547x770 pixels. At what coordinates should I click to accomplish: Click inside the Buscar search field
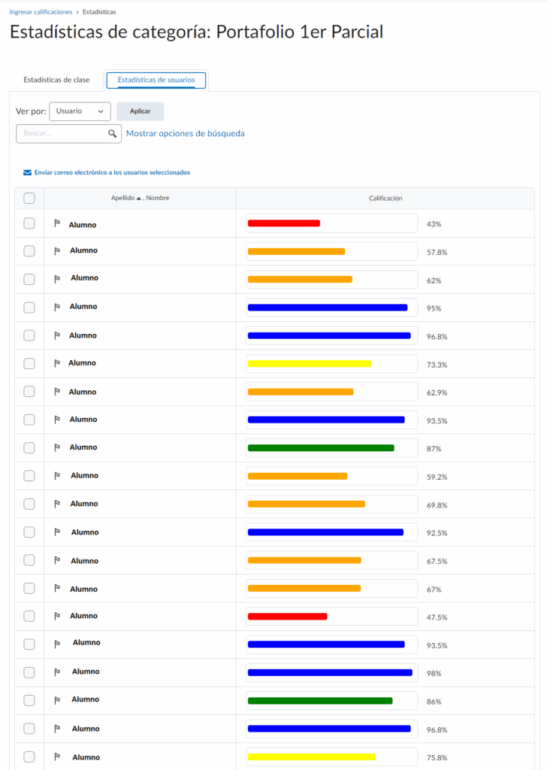pos(62,134)
